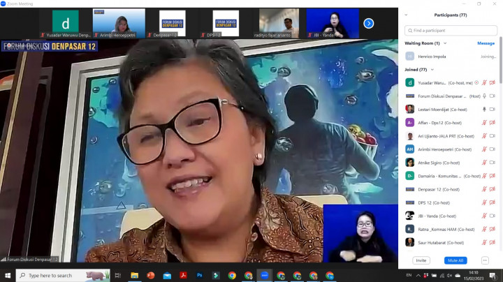Toggle muted mic for JBI - Yanda
Image resolution: width=503 pixels, height=282 pixels.
[484, 216]
